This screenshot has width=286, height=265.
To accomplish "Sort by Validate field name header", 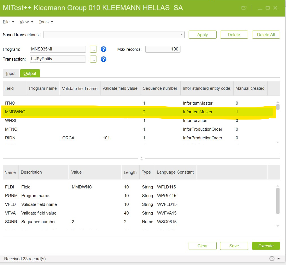I will point(80,88).
